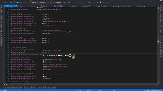Image resolution: width=163 pixels, height=91 pixels.
Task: Click the Save All toolbar icon
Action: pos(20,2)
